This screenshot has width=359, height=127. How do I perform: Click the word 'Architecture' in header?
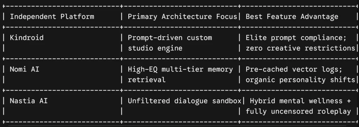[x=187, y=17]
